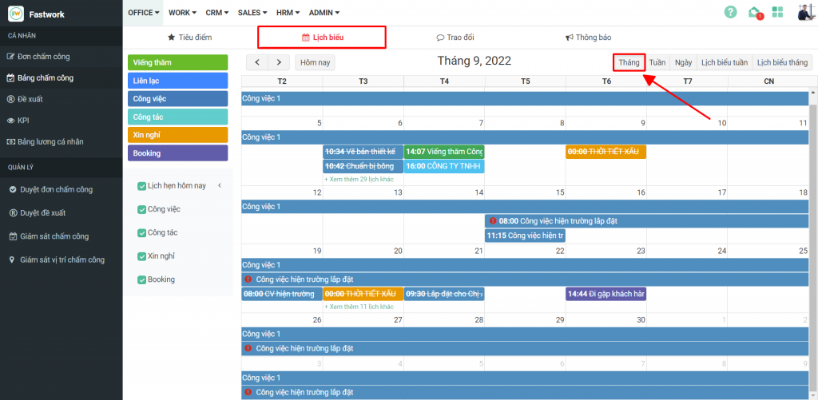Toggle the Xin nghỉ checkbox
This screenshot has width=818, height=400.
click(x=142, y=256)
